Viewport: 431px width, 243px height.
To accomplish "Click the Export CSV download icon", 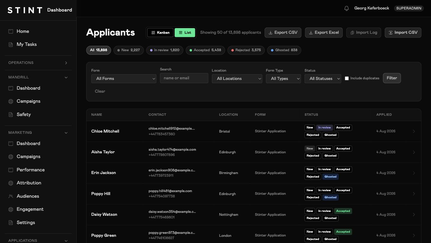I will tap(270, 33).
